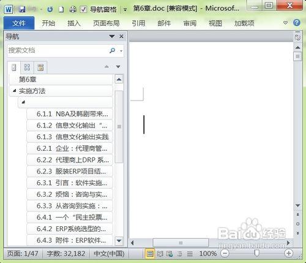This screenshot has height=263, width=306.
Task: Click the Save icon in quick access toolbar
Action: [22, 9]
